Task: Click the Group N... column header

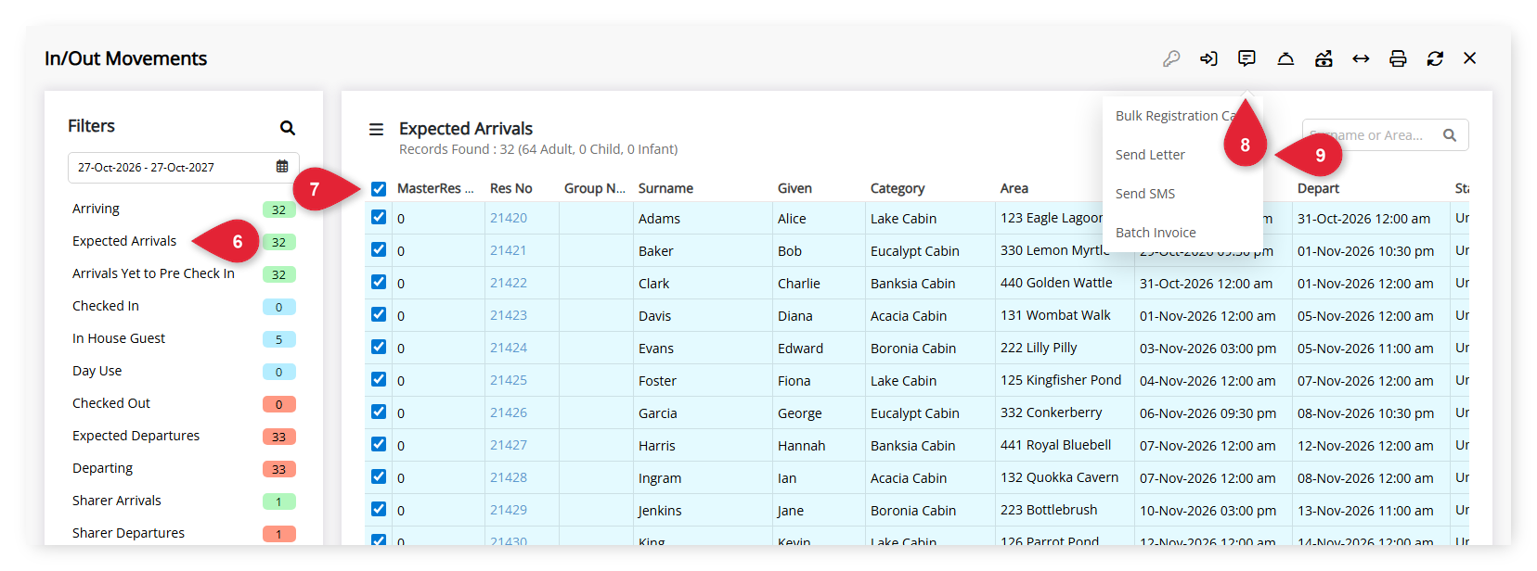Action: 595,188
